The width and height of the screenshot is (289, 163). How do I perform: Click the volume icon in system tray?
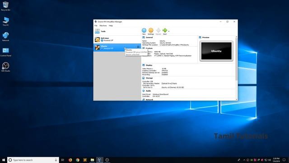[x=270, y=160]
